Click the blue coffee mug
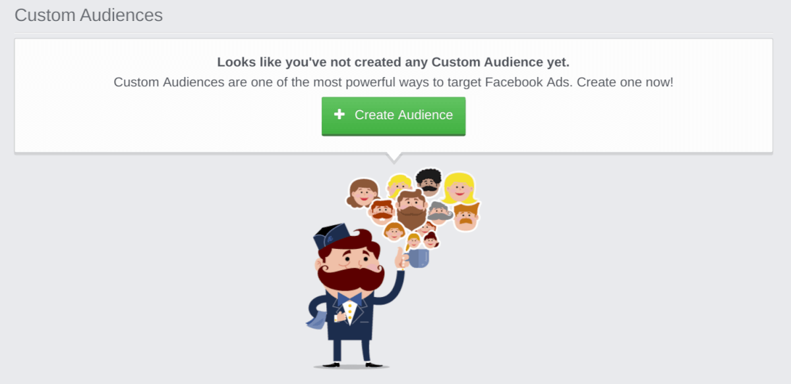 click(418, 258)
